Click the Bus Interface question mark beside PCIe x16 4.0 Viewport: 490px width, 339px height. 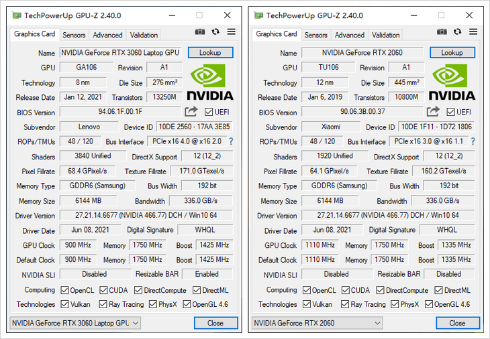coord(231,141)
